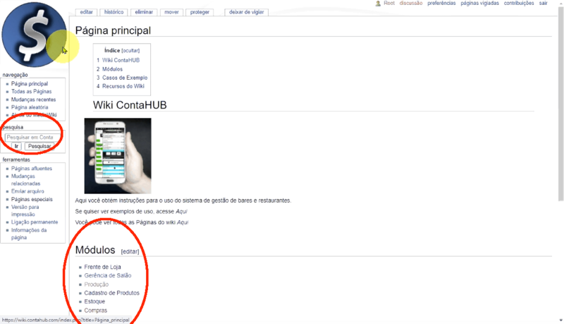This screenshot has width=564, height=324.
Task: Open Páginas afluentes
Action: [x=32, y=168]
